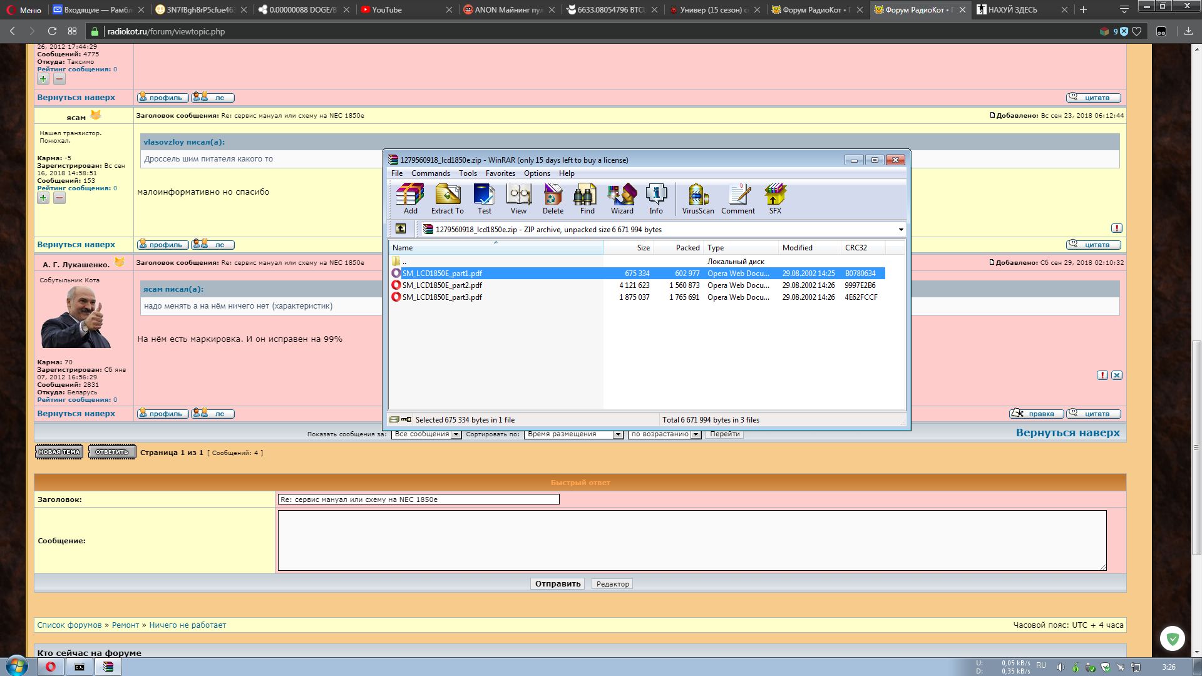Click the 'Сообщение' message text area

[x=692, y=541]
